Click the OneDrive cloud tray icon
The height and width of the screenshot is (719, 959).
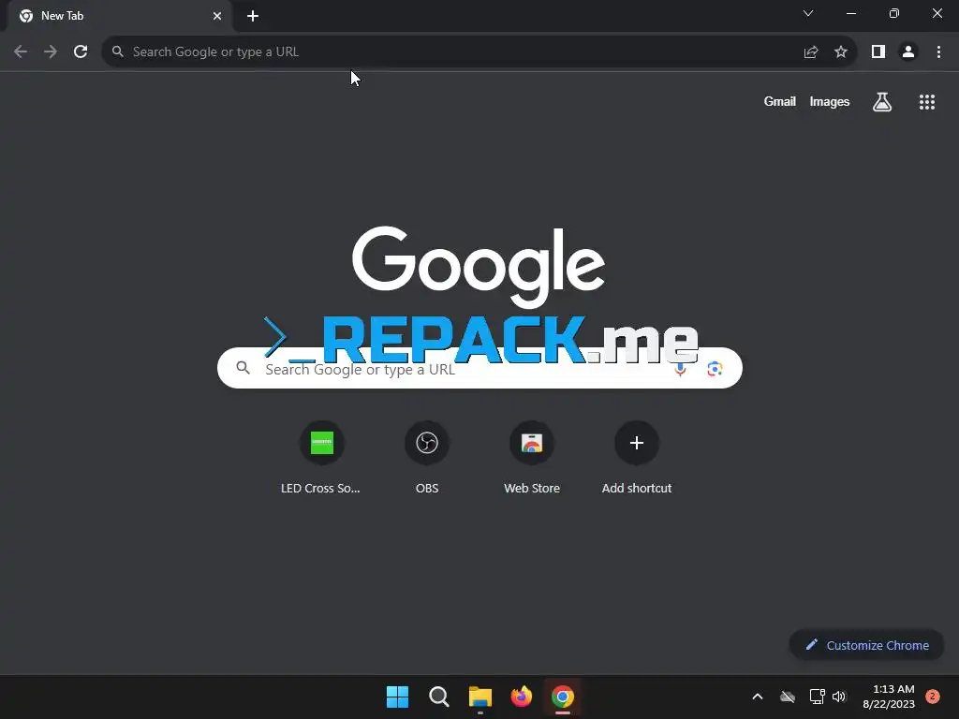pyautogui.click(x=788, y=697)
